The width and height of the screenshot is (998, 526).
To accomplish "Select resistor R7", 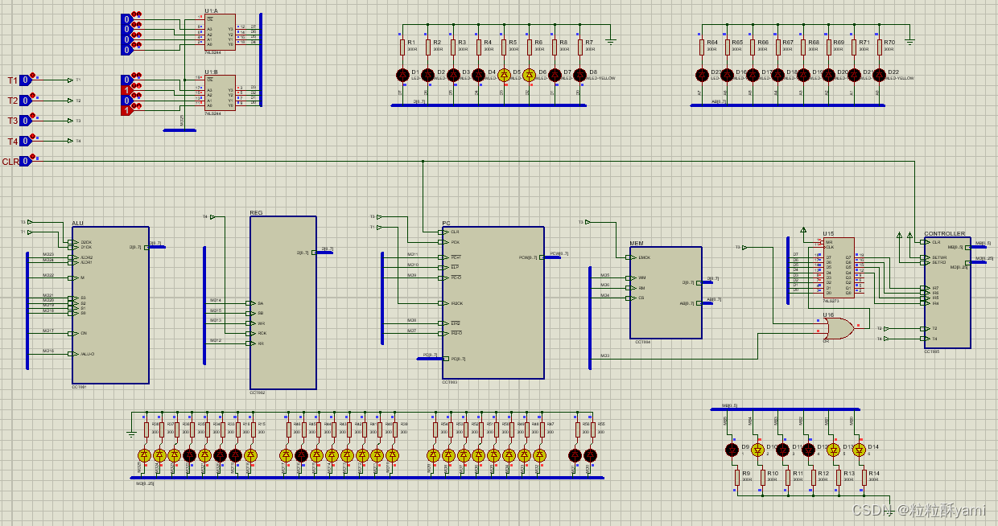I will pos(580,46).
